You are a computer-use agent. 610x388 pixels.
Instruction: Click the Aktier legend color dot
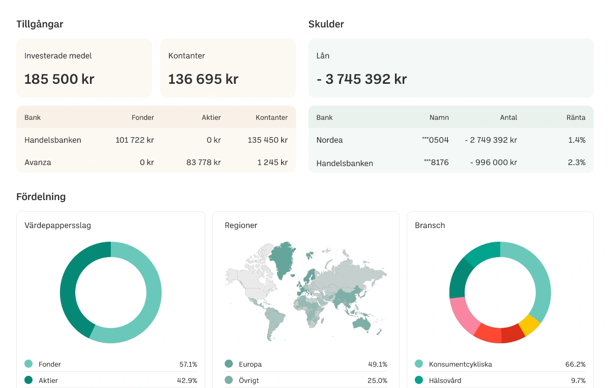[x=28, y=380]
